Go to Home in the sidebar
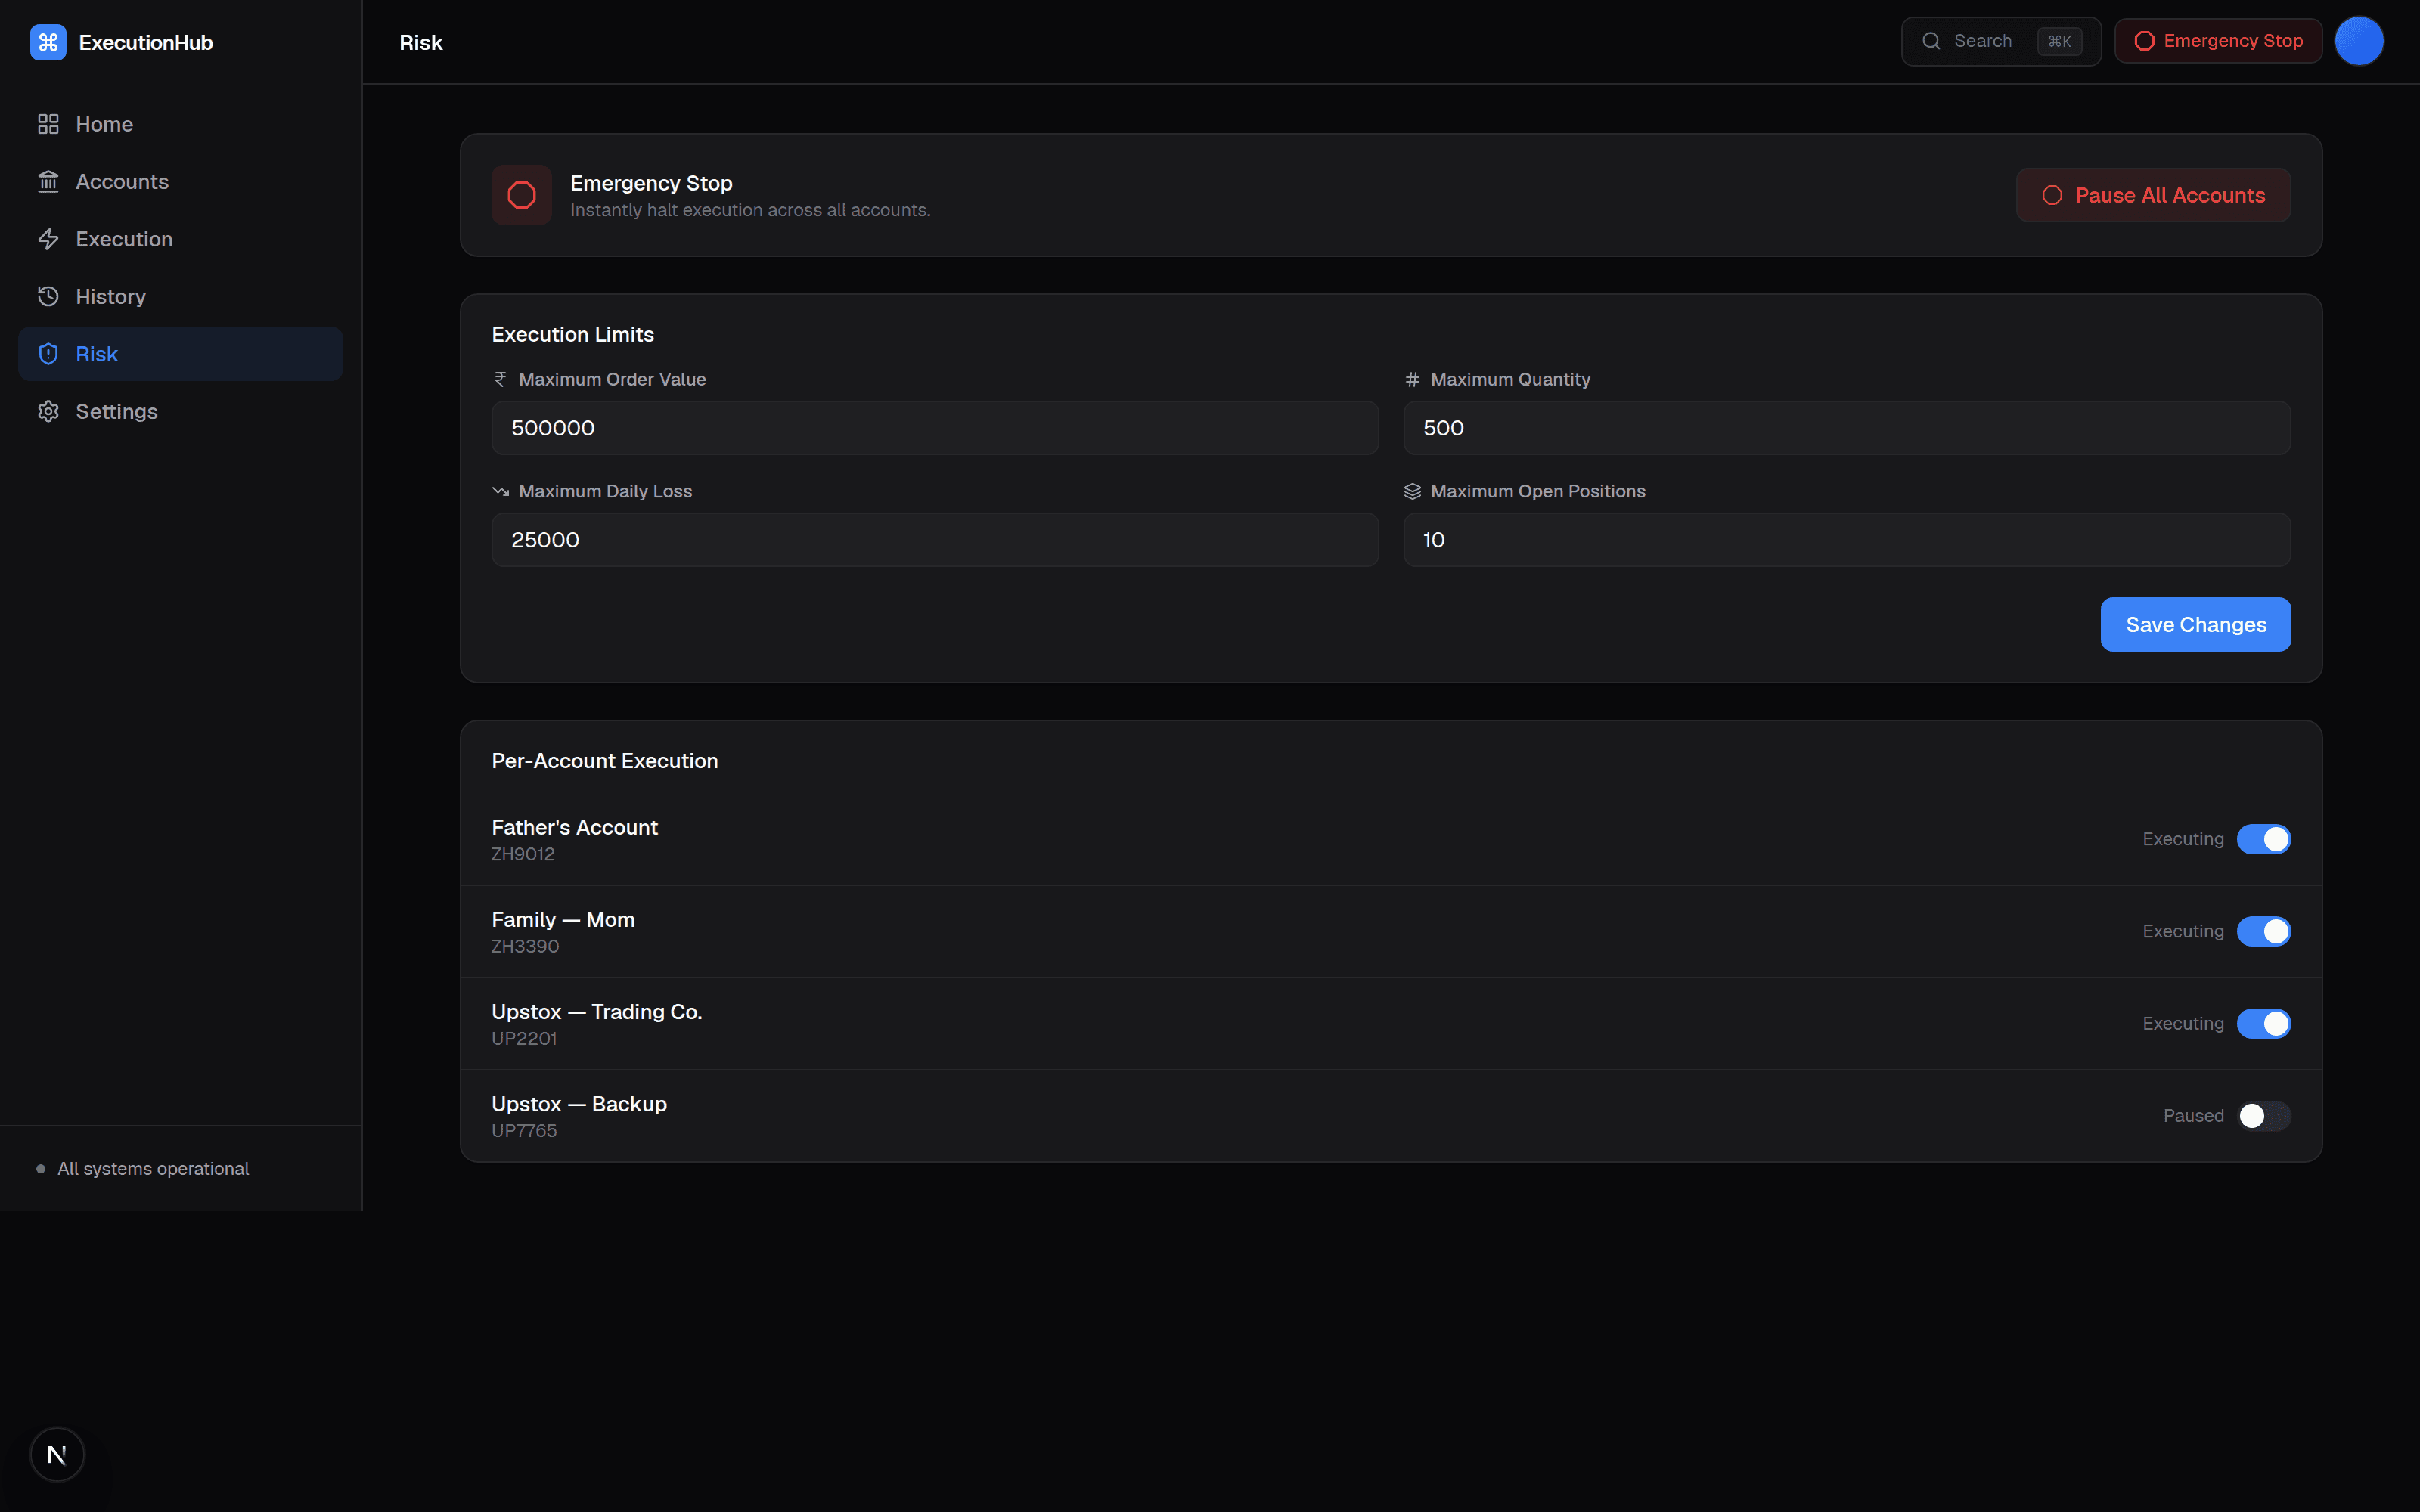 [x=181, y=124]
